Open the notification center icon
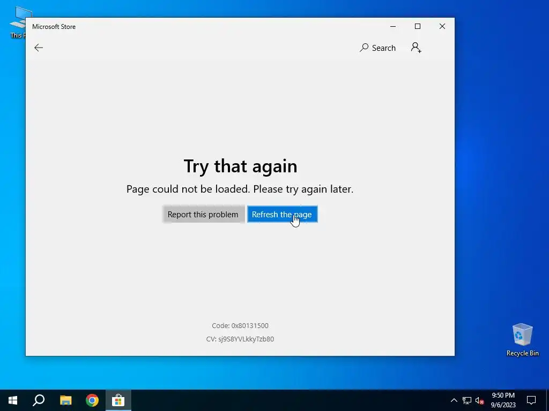Viewport: 549px width, 411px height. click(x=531, y=400)
